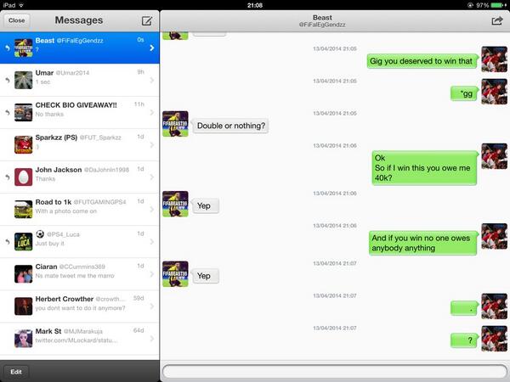Tap chevron on Herbert Crowther row
510x382 pixels.
point(152,306)
